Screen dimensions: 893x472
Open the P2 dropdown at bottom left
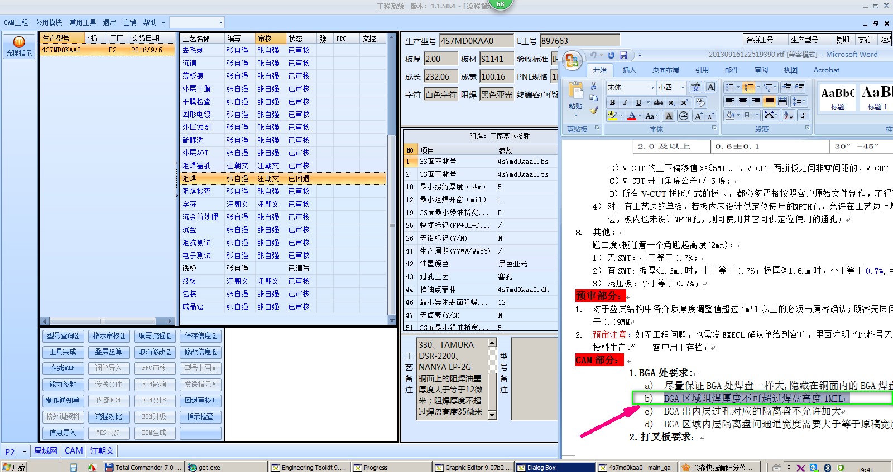[25, 452]
